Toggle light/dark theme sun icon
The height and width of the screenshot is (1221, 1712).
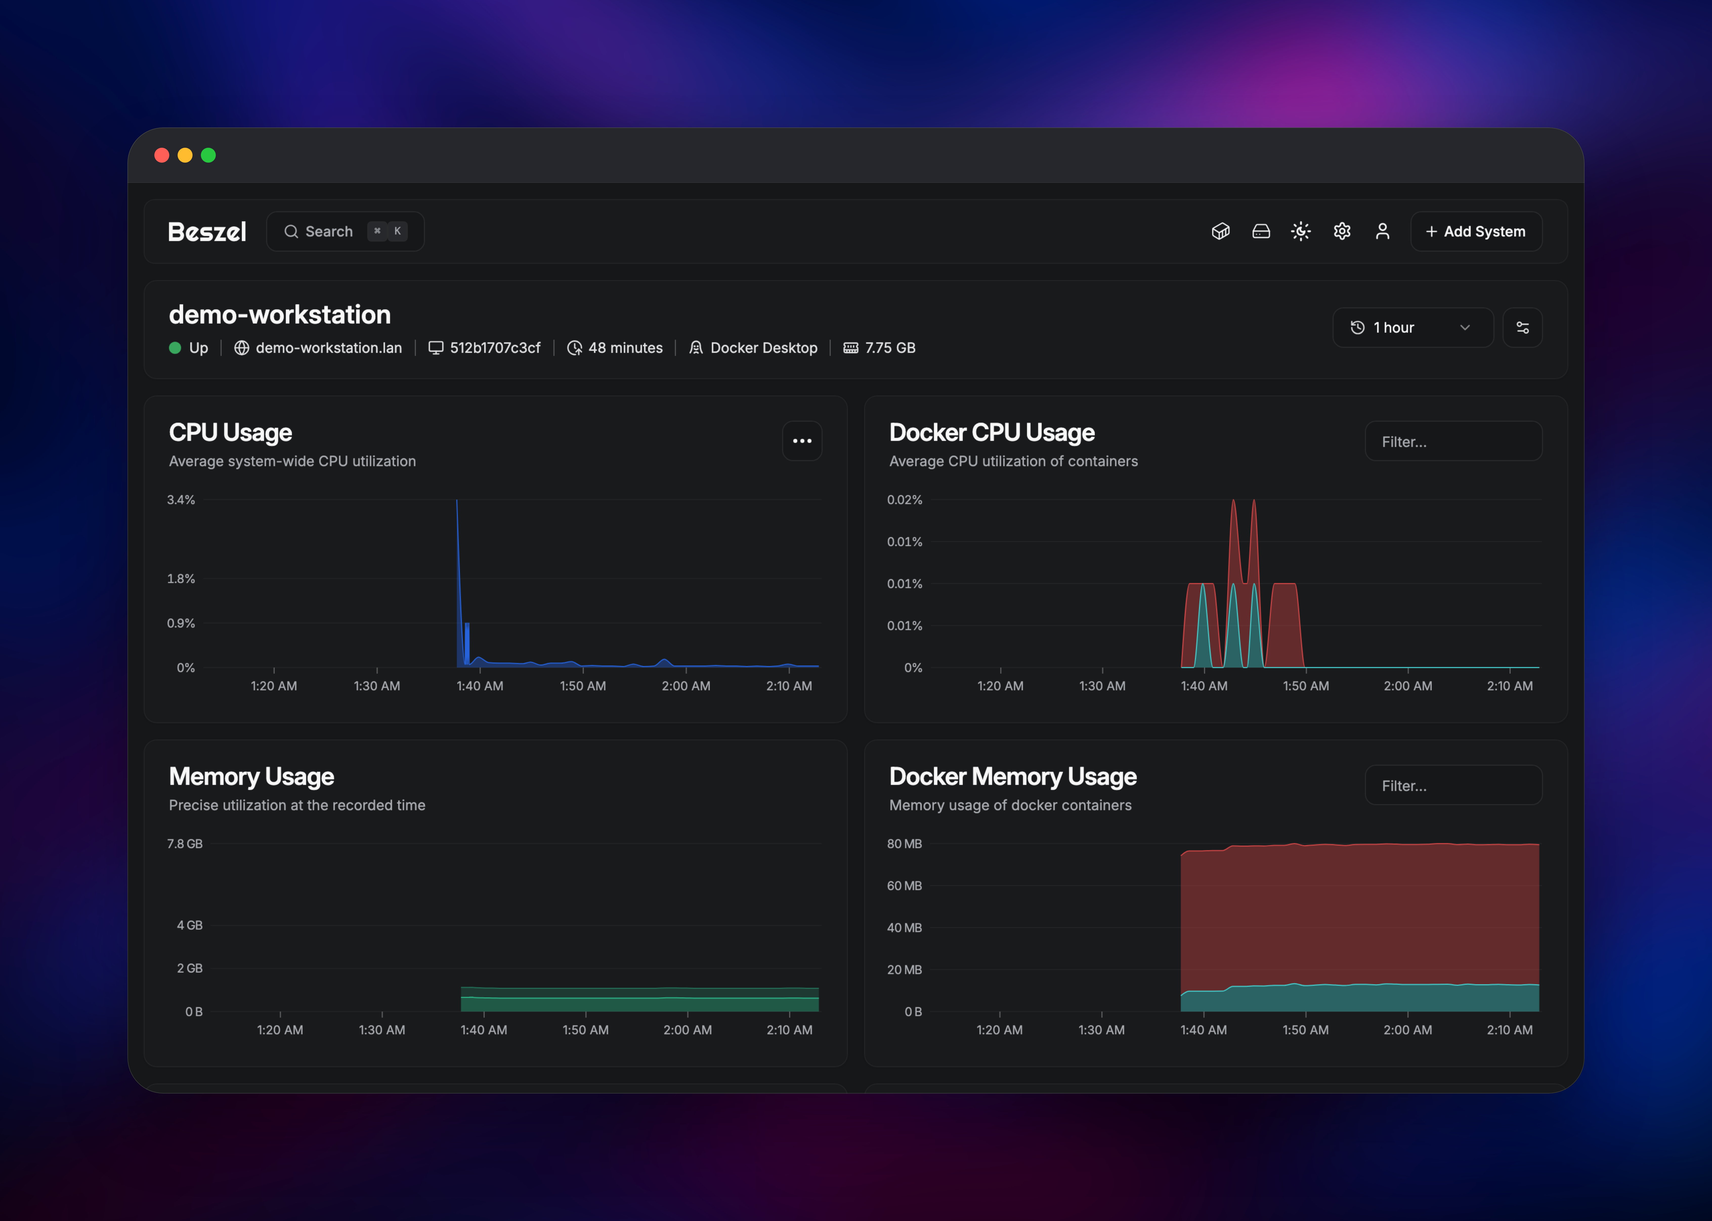[1301, 231]
